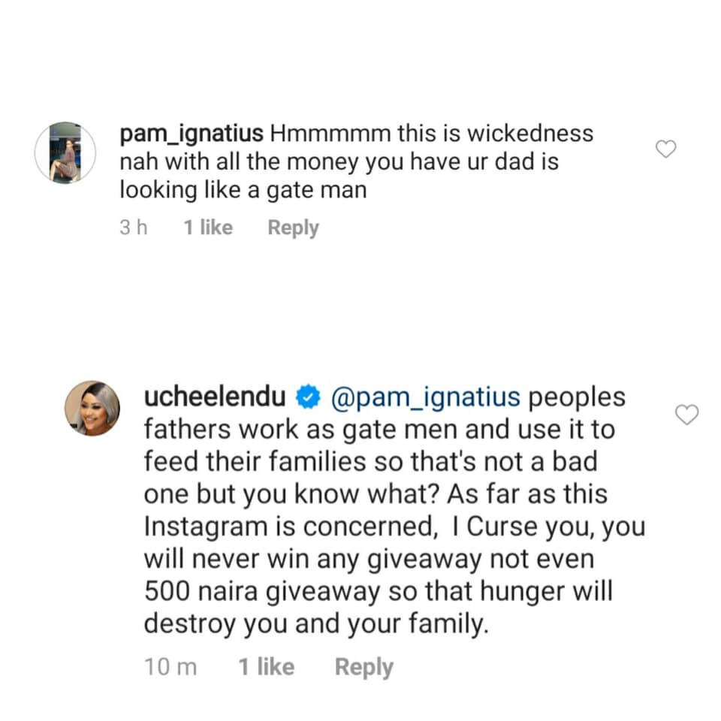
Task: Tap the heart icon on ucheelendu's reply
Action: [x=687, y=413]
